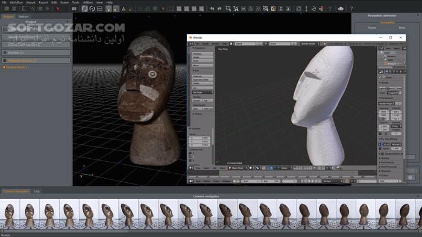422x237 pixels.
Task: Switch to the History tab
Action: click(x=24, y=17)
